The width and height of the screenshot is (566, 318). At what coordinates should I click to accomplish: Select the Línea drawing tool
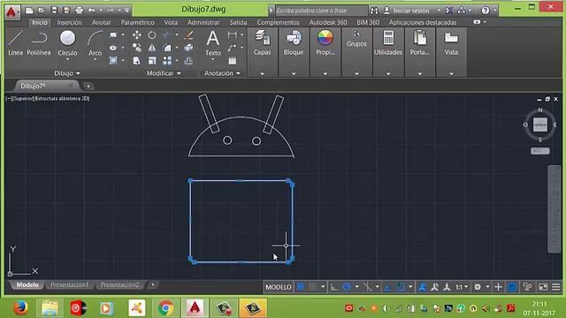pyautogui.click(x=16, y=43)
